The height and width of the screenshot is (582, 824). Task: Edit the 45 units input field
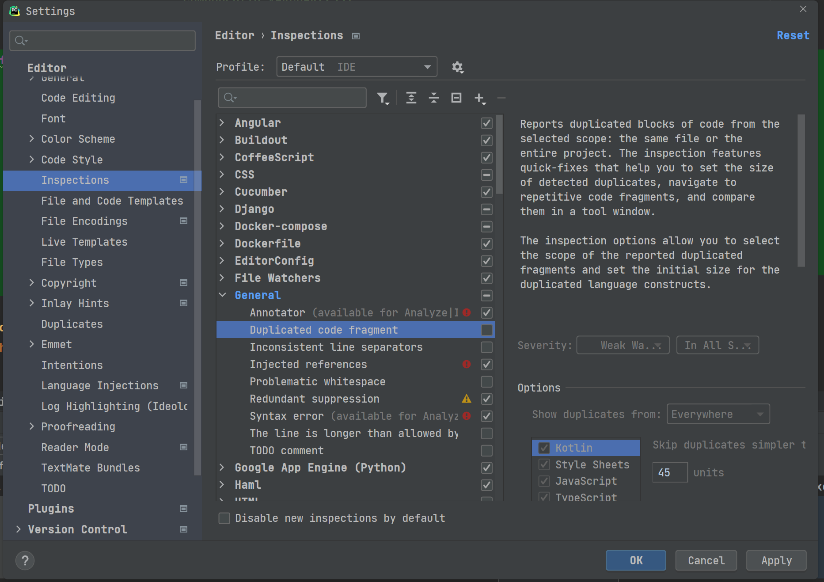[x=669, y=472]
